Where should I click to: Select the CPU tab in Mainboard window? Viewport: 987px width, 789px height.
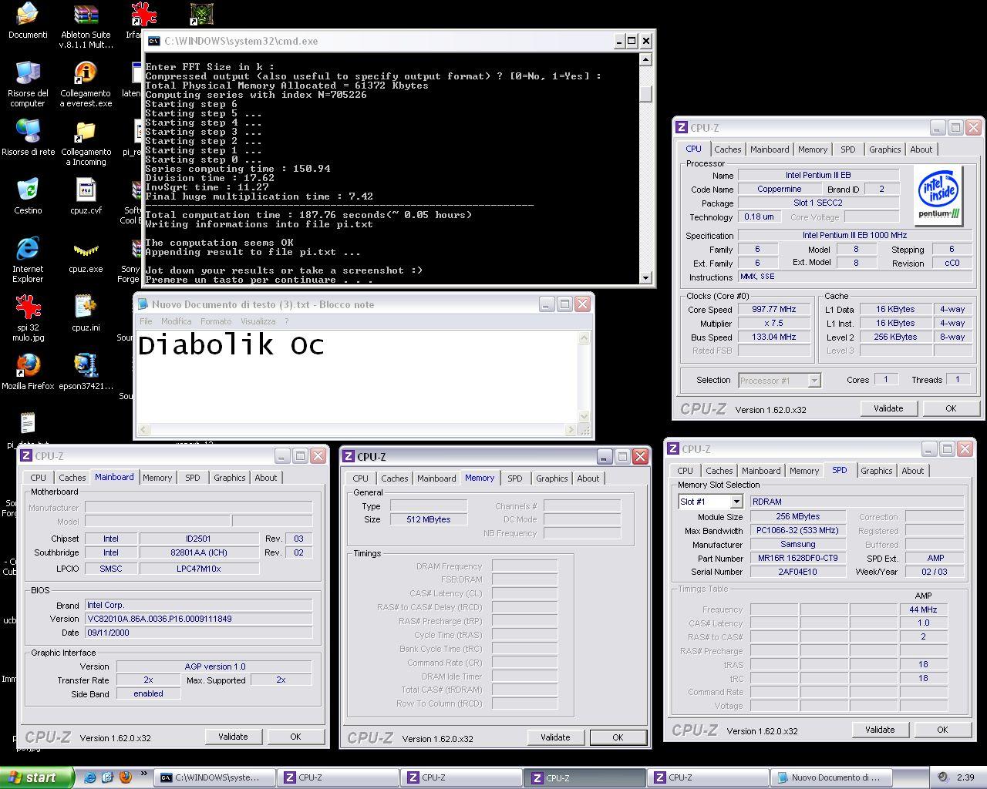[38, 478]
